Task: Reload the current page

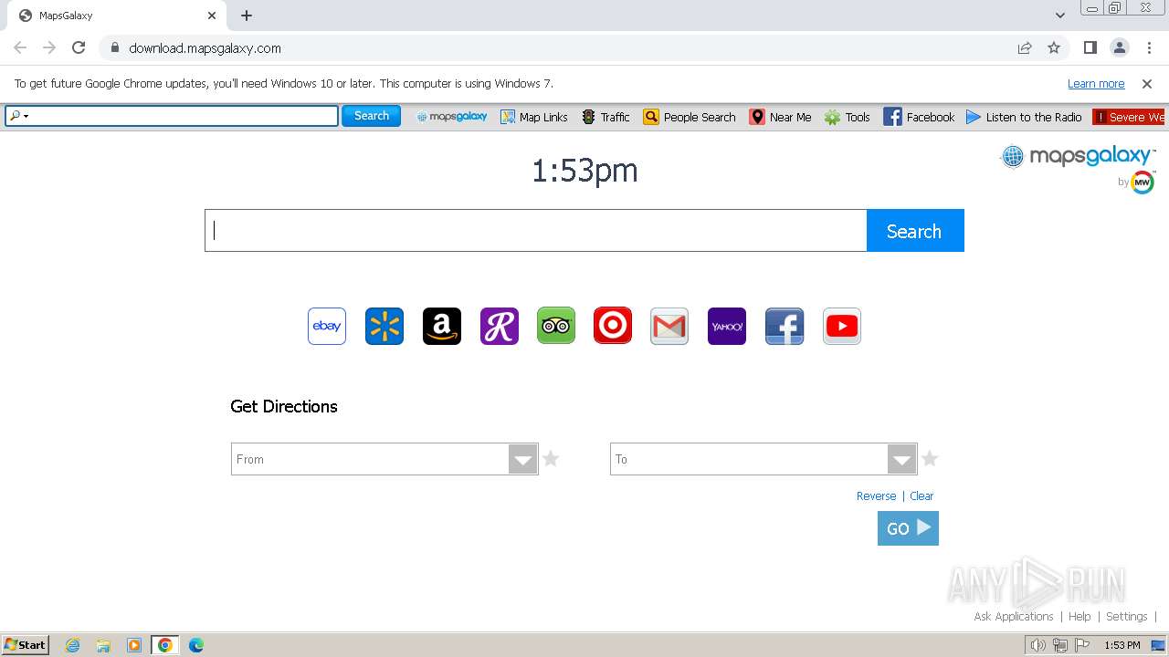Action: [x=79, y=48]
